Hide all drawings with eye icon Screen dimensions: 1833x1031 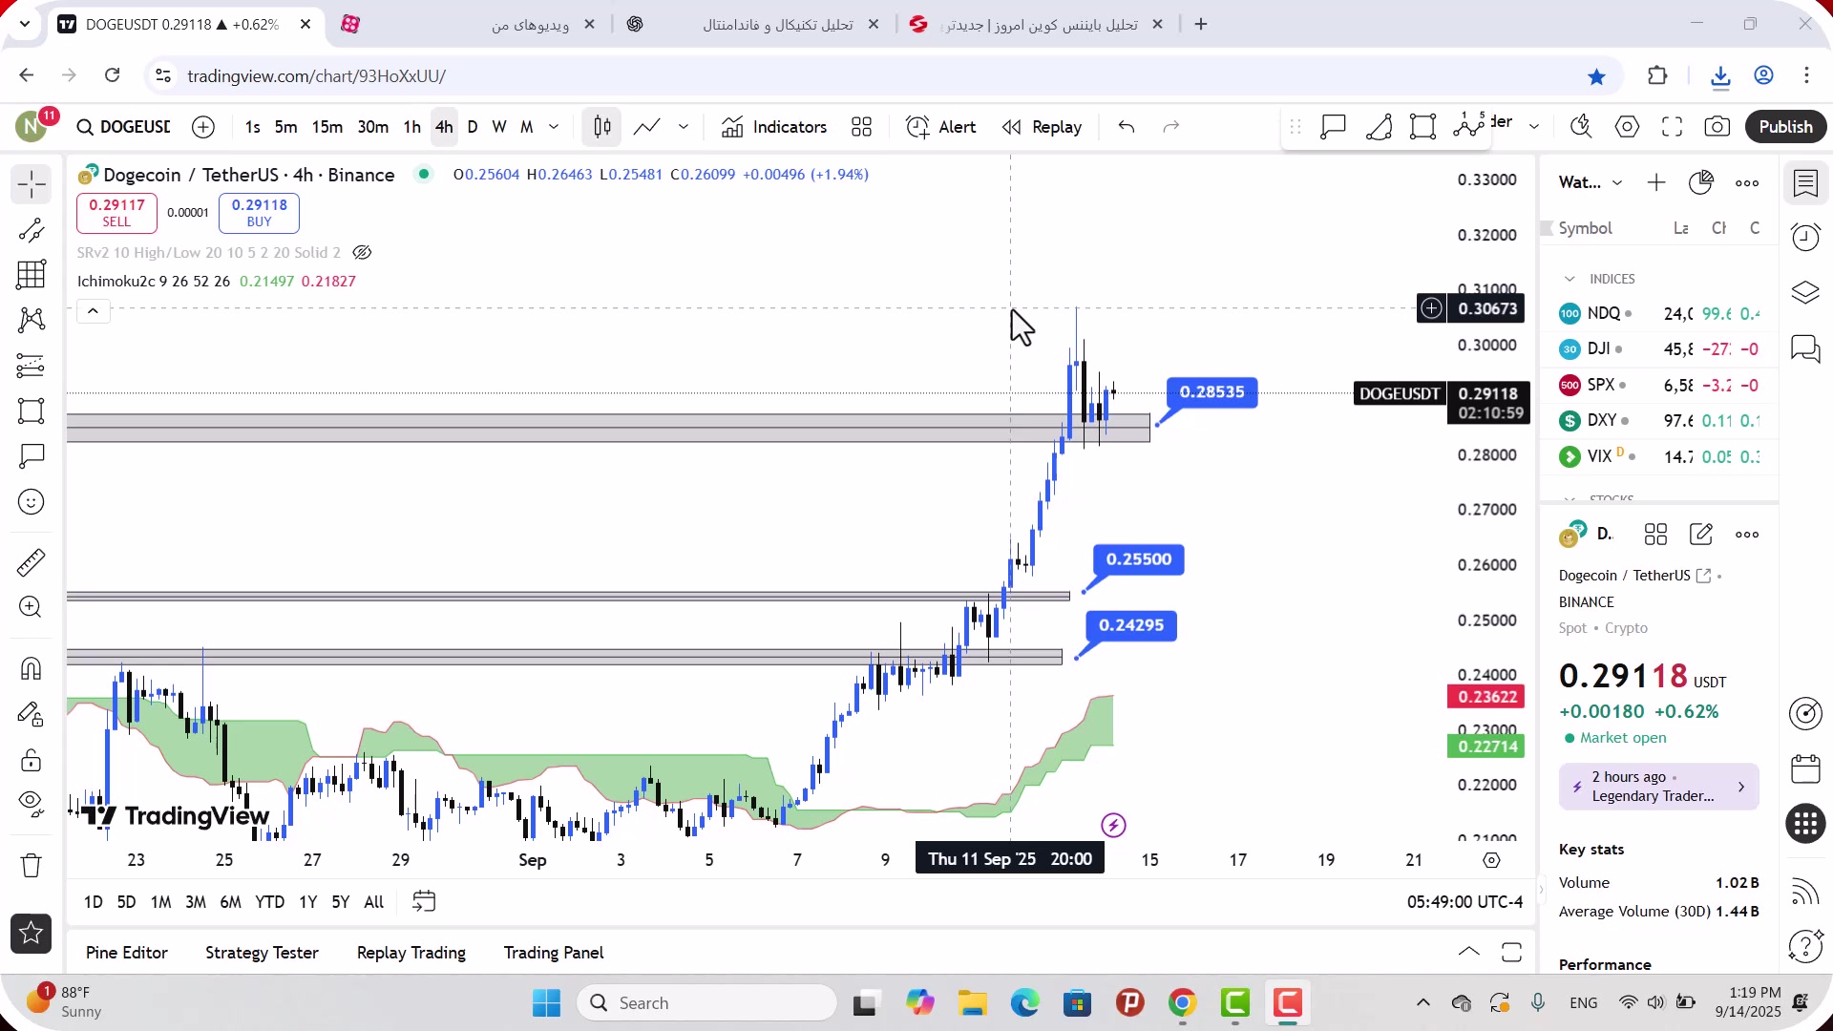[x=31, y=805]
